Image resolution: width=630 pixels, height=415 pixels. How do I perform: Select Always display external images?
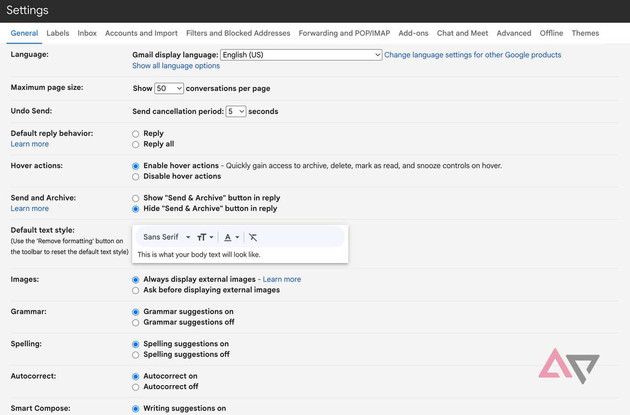pyautogui.click(x=136, y=280)
